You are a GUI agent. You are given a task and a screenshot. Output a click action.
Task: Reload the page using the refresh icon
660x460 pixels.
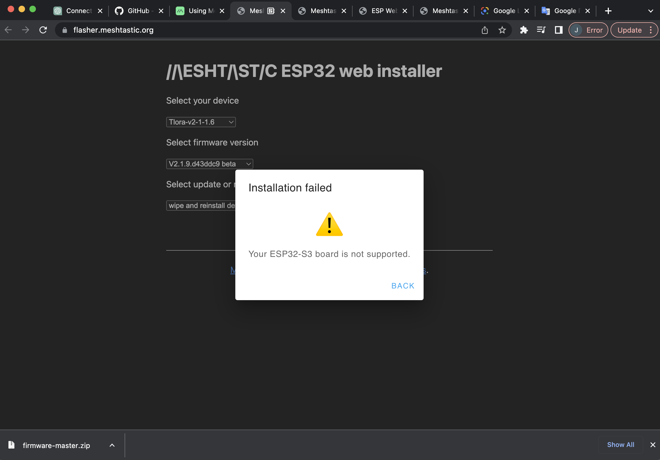tap(43, 30)
